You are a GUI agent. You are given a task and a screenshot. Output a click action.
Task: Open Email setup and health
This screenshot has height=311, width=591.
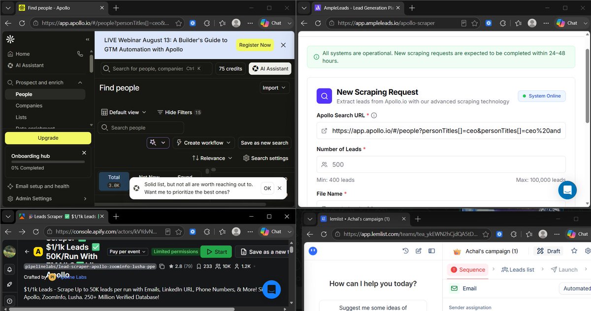[42, 186]
